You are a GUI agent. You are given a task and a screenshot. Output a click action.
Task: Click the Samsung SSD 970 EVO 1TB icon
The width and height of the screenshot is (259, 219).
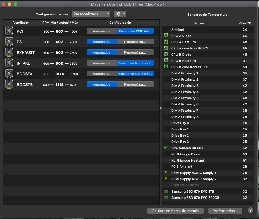(166, 191)
